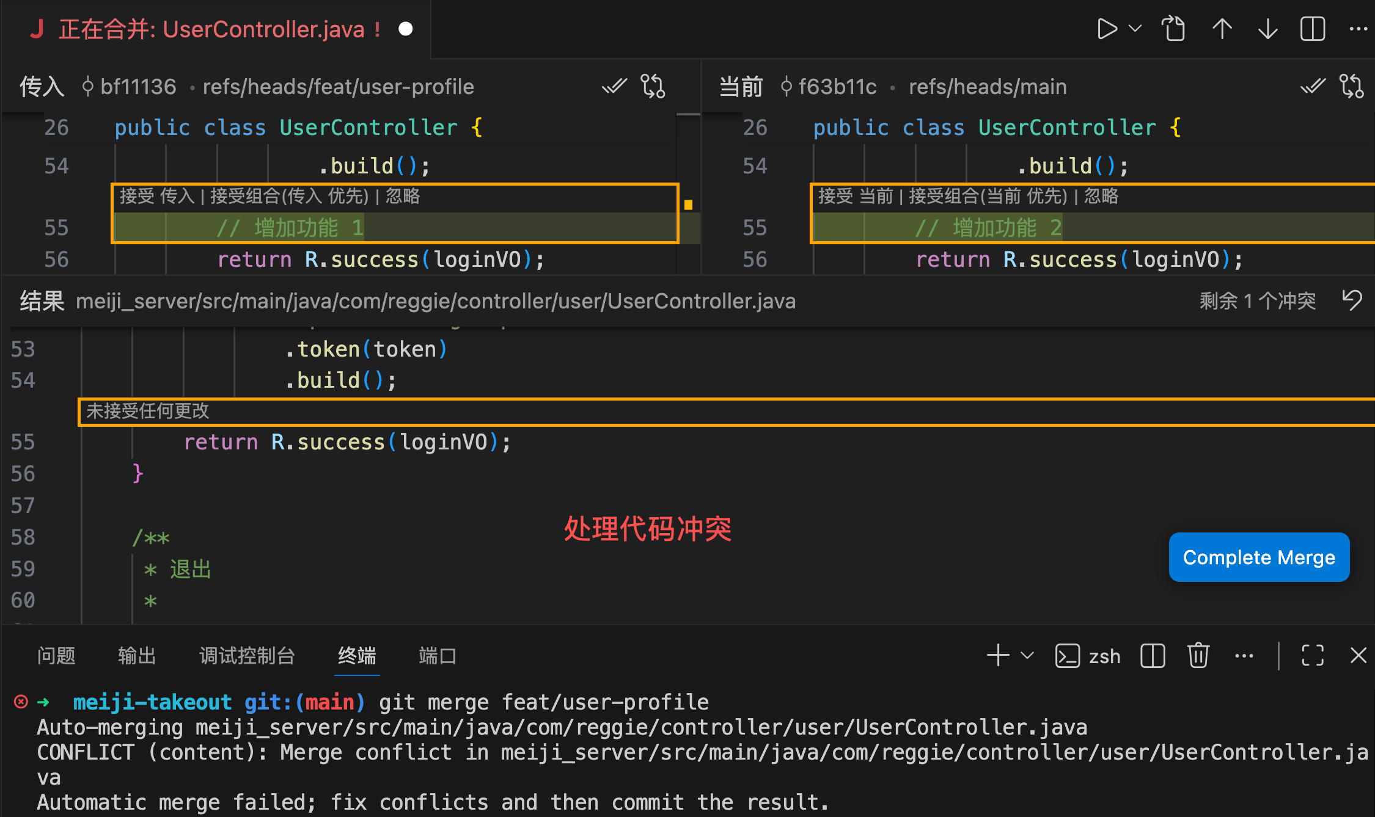The width and height of the screenshot is (1375, 817).
Task: Kill the terminal with the trash icon
Action: tap(1198, 656)
